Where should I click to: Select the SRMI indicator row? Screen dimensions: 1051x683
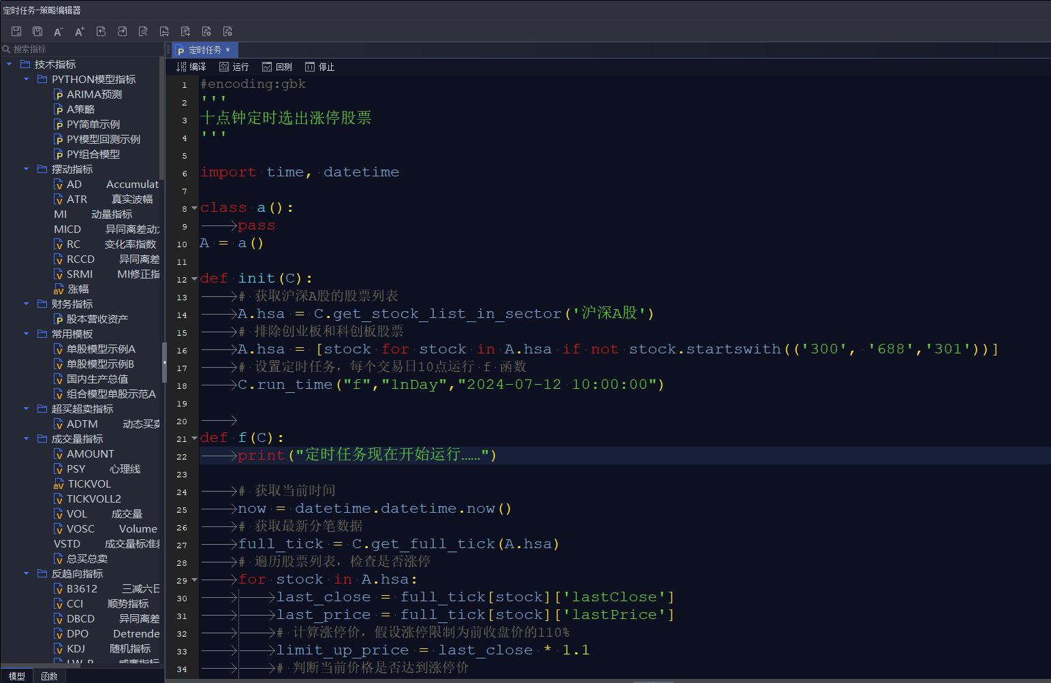pyautogui.click(x=106, y=274)
